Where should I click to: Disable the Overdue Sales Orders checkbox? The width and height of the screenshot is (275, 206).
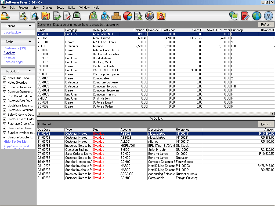(4, 119)
